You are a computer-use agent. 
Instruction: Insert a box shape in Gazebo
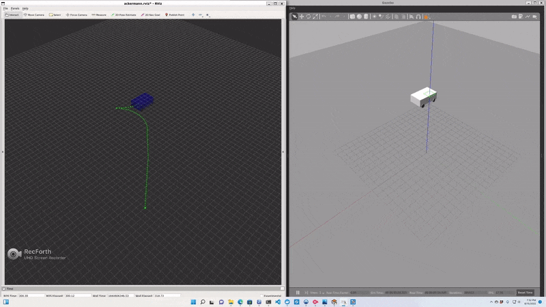click(x=352, y=16)
